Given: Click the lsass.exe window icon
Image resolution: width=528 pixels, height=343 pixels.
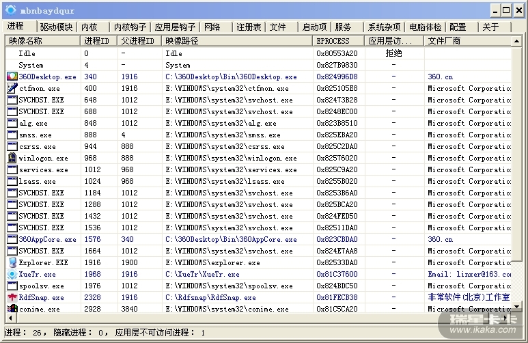Looking at the screenshot, I should [x=12, y=181].
